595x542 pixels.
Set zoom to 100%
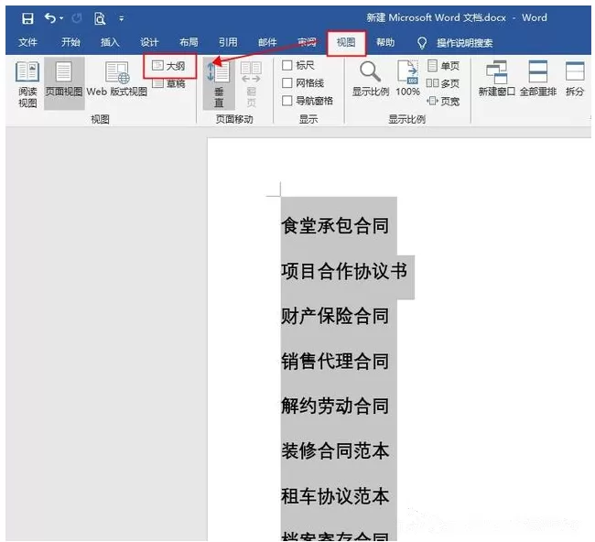[408, 78]
